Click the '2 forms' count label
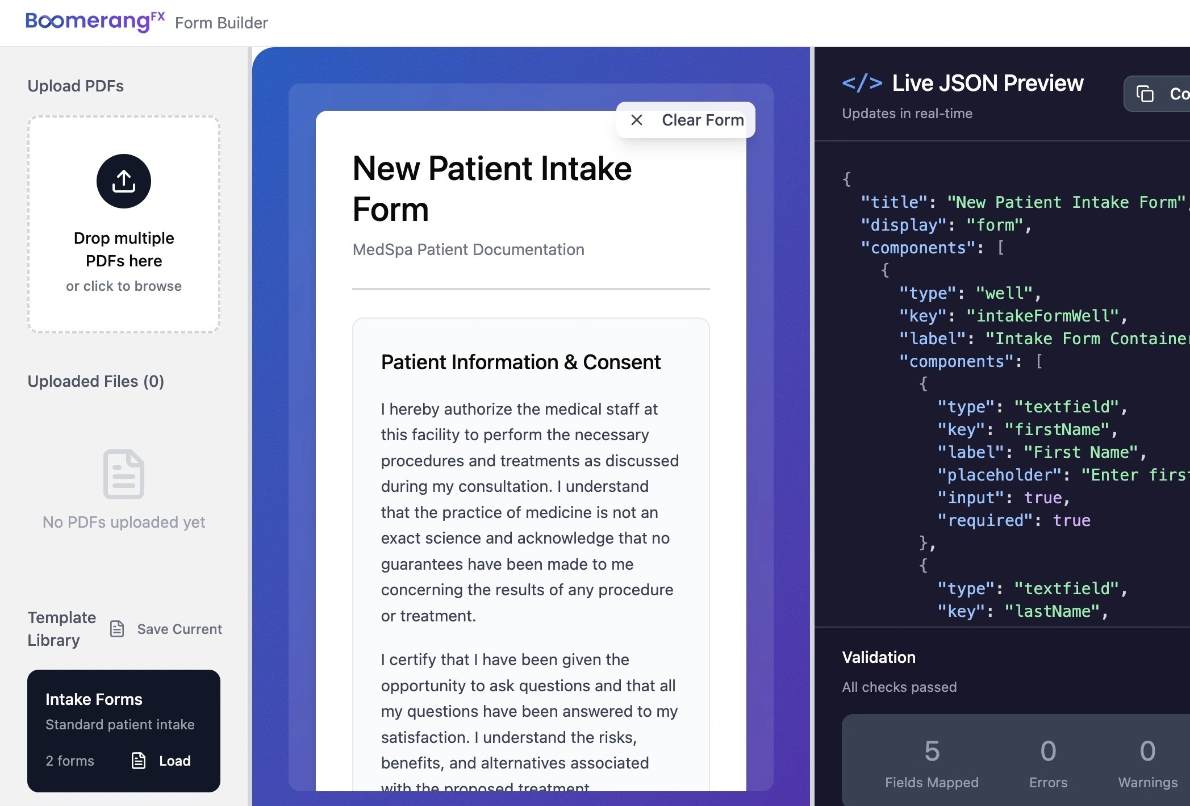Viewport: 1190px width, 806px height. [x=70, y=761]
